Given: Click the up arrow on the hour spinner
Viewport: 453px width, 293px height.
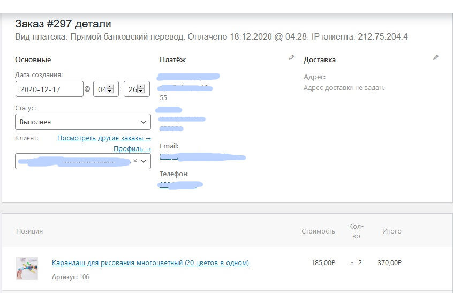Looking at the screenshot, I should pyautogui.click(x=110, y=87).
